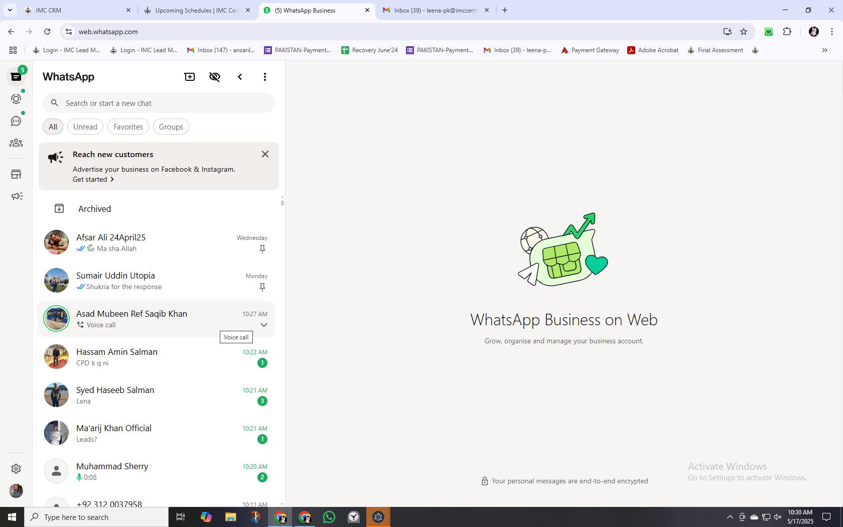
Task: Expand the bookmarks overflow chevron
Action: (x=824, y=50)
